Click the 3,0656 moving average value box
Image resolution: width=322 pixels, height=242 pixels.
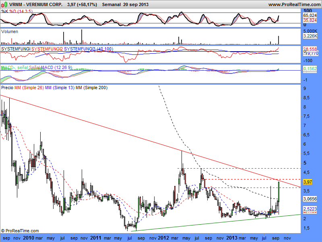(310, 199)
